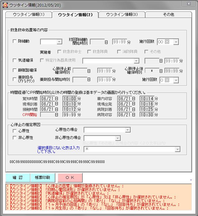Click the 確認 button
The image size is (198, 216).
coord(18,178)
